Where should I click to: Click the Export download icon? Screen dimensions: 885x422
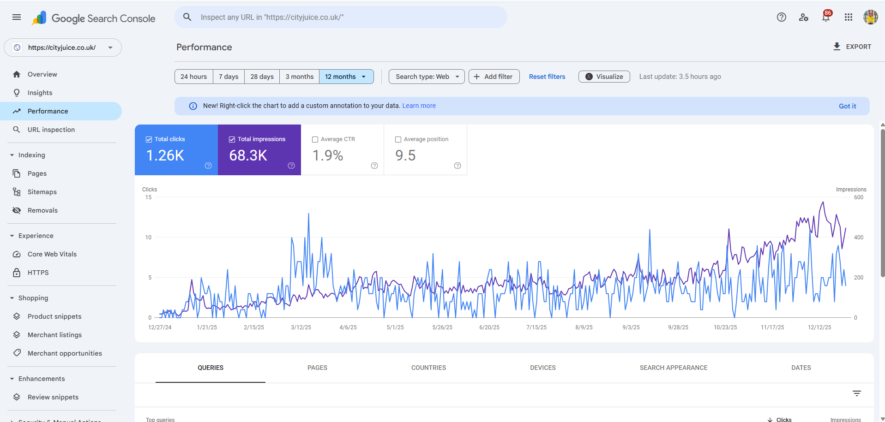pyautogui.click(x=837, y=47)
